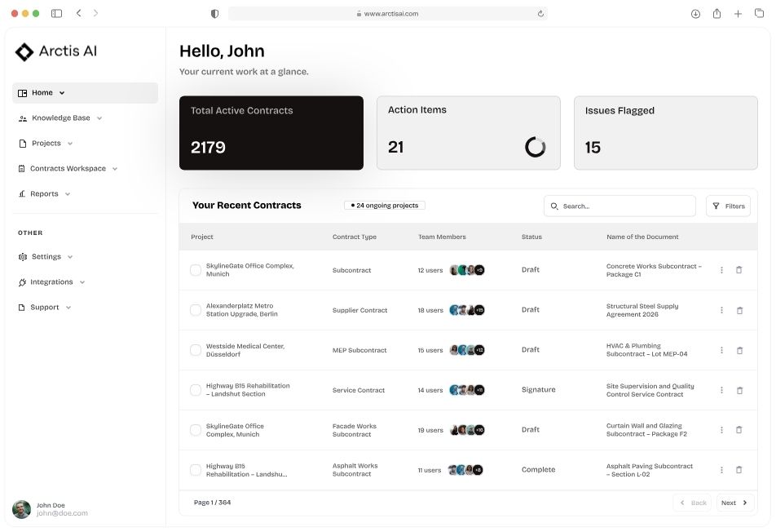
Task: Delete the SkylineGate Concrete Works Subcontract row
Action: pos(739,270)
